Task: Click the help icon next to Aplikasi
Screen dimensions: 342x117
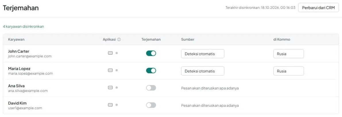Action: (x=119, y=39)
